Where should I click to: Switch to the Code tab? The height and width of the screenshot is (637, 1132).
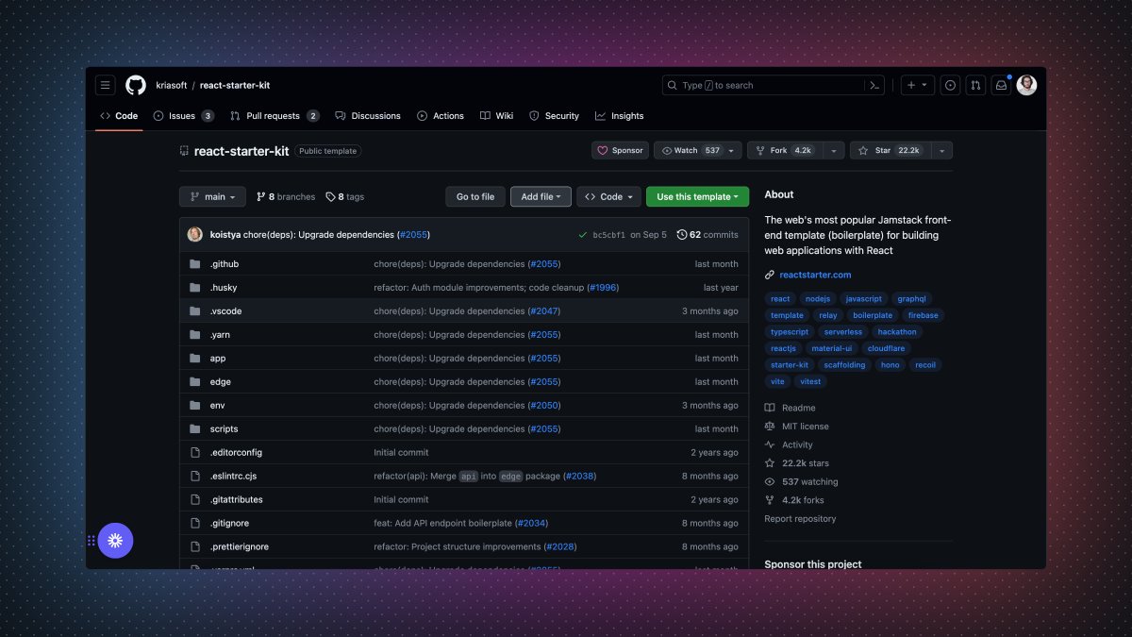point(119,116)
